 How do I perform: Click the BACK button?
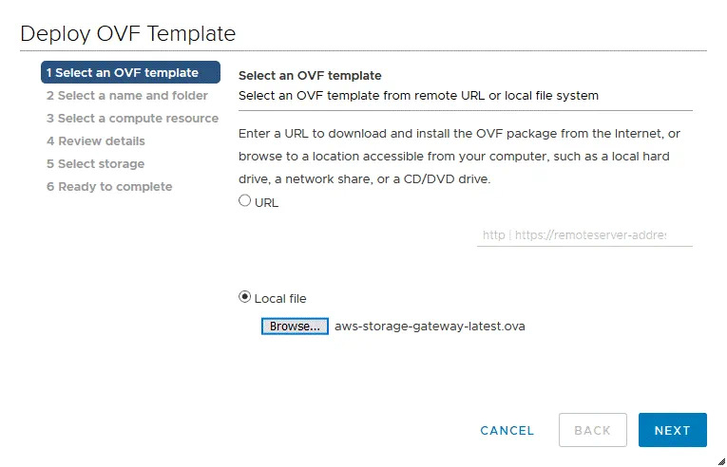coord(592,430)
